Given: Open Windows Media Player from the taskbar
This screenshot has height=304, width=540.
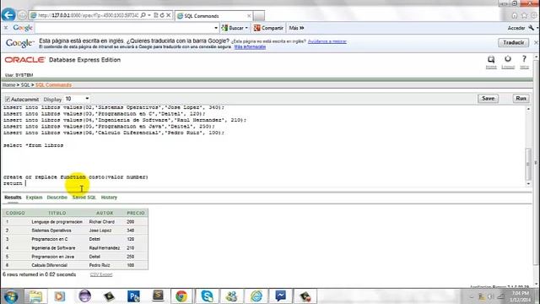Looking at the screenshot, I should coord(60,296).
